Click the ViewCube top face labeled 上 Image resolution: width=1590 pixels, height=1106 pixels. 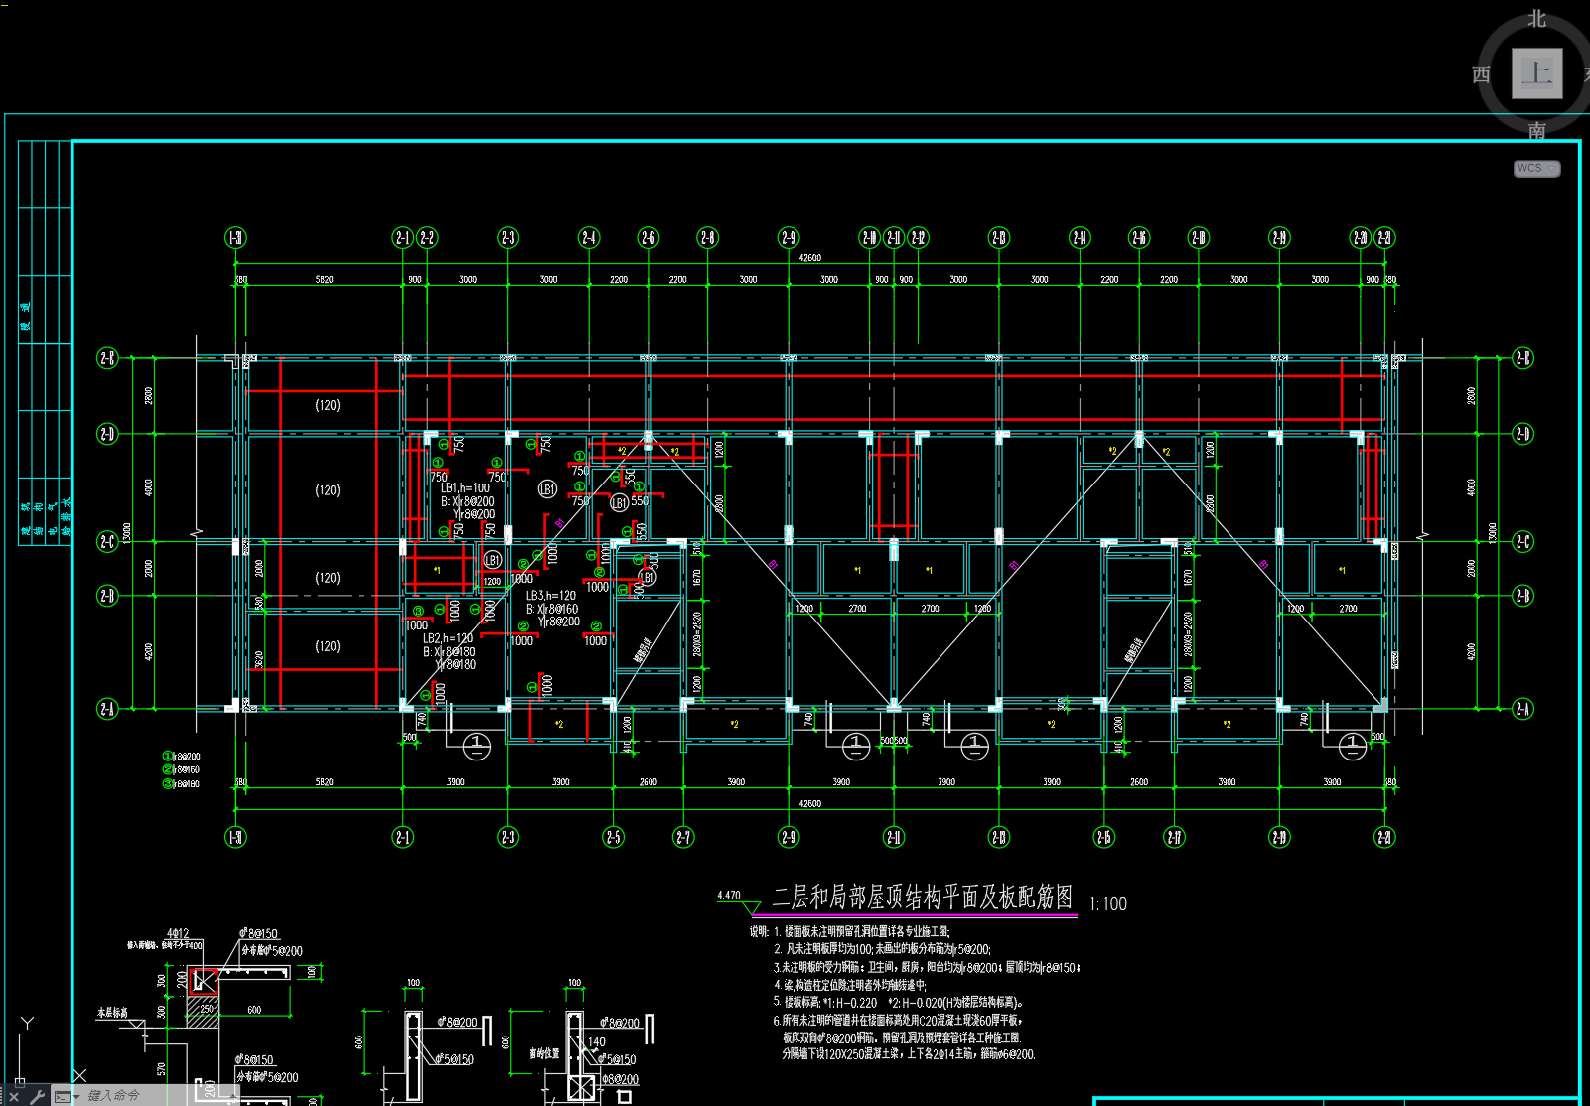1536,73
